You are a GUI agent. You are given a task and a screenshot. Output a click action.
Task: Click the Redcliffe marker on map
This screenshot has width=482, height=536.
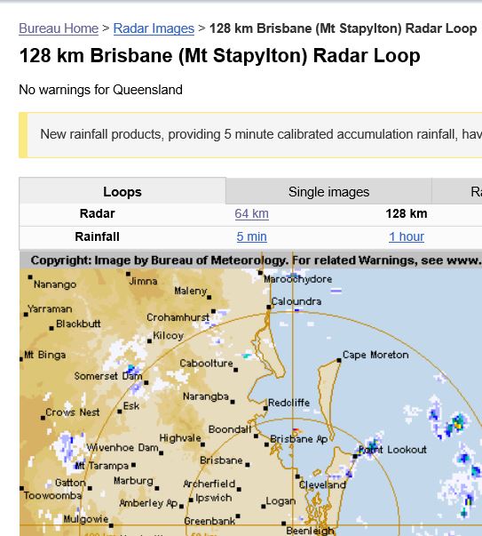[265, 408]
